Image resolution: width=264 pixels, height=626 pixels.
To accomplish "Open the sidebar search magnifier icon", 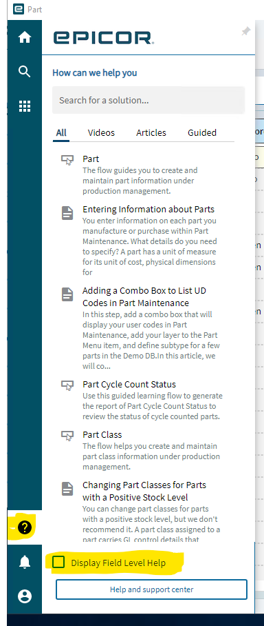I will pos(25,72).
